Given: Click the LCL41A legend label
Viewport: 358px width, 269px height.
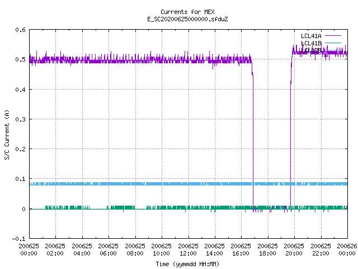Looking at the screenshot, I should click(x=311, y=36).
